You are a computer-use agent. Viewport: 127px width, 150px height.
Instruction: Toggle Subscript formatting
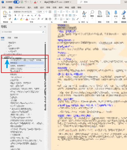coord(32,16)
